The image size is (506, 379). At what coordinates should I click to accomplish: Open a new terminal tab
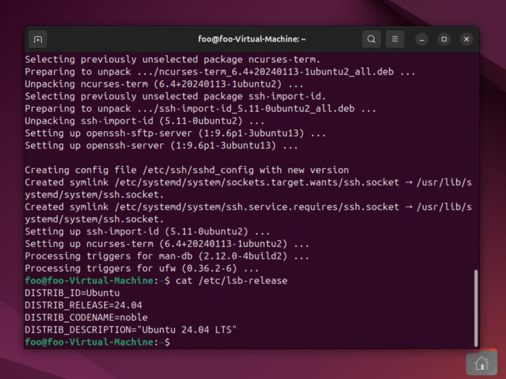click(38, 39)
